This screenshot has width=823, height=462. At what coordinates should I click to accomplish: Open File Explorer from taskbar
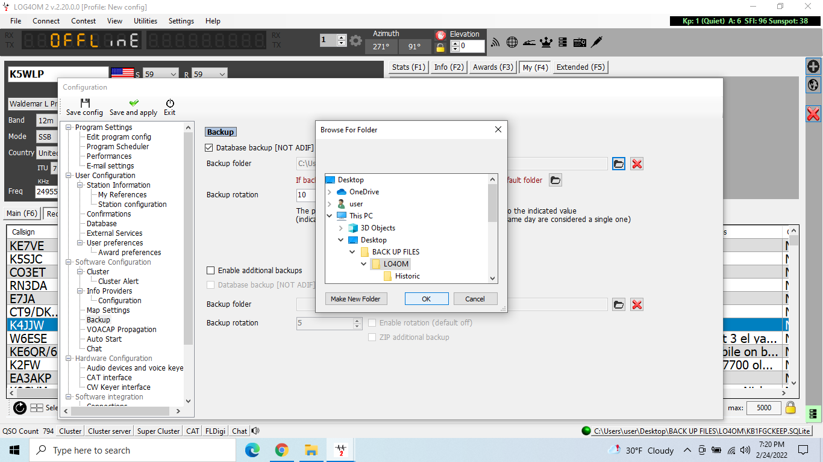[311, 450]
